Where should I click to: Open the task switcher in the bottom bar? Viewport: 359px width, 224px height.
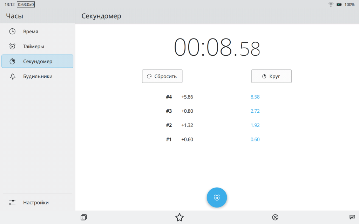click(83, 217)
